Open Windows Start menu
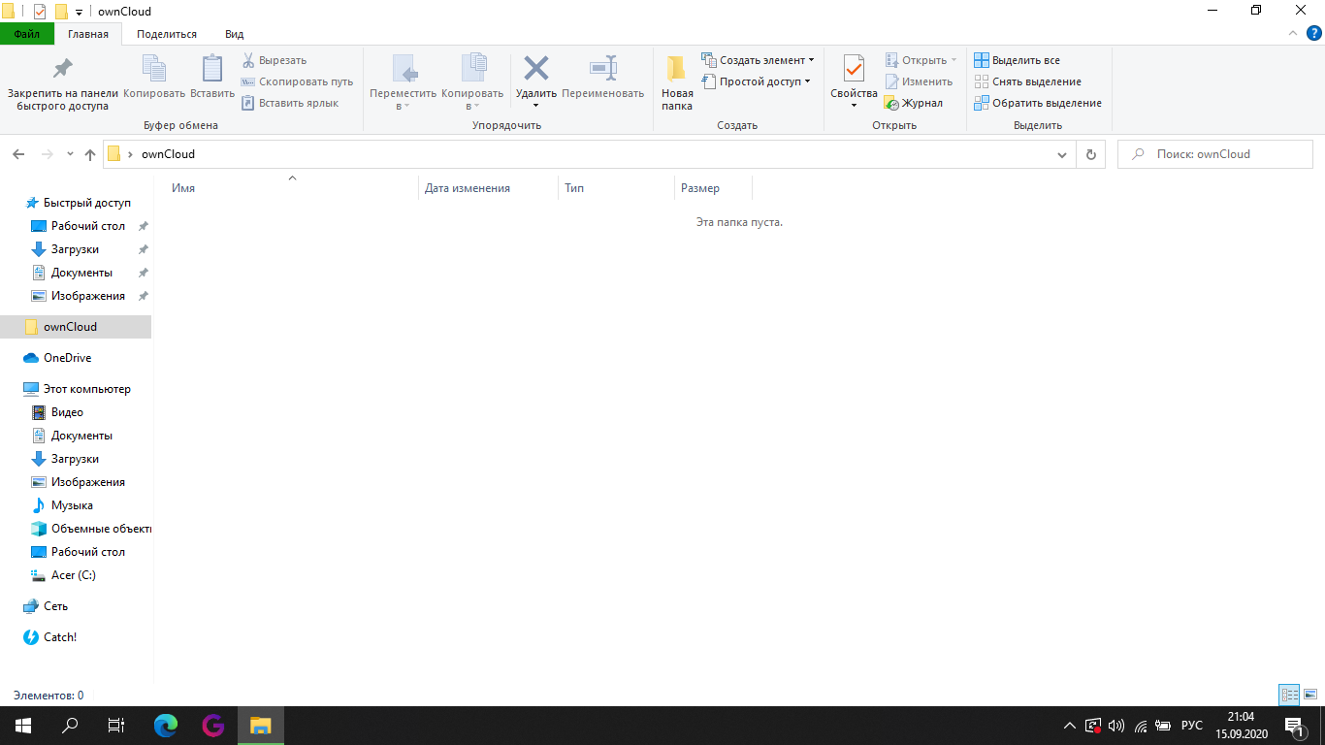The height and width of the screenshot is (745, 1325). coord(23,726)
